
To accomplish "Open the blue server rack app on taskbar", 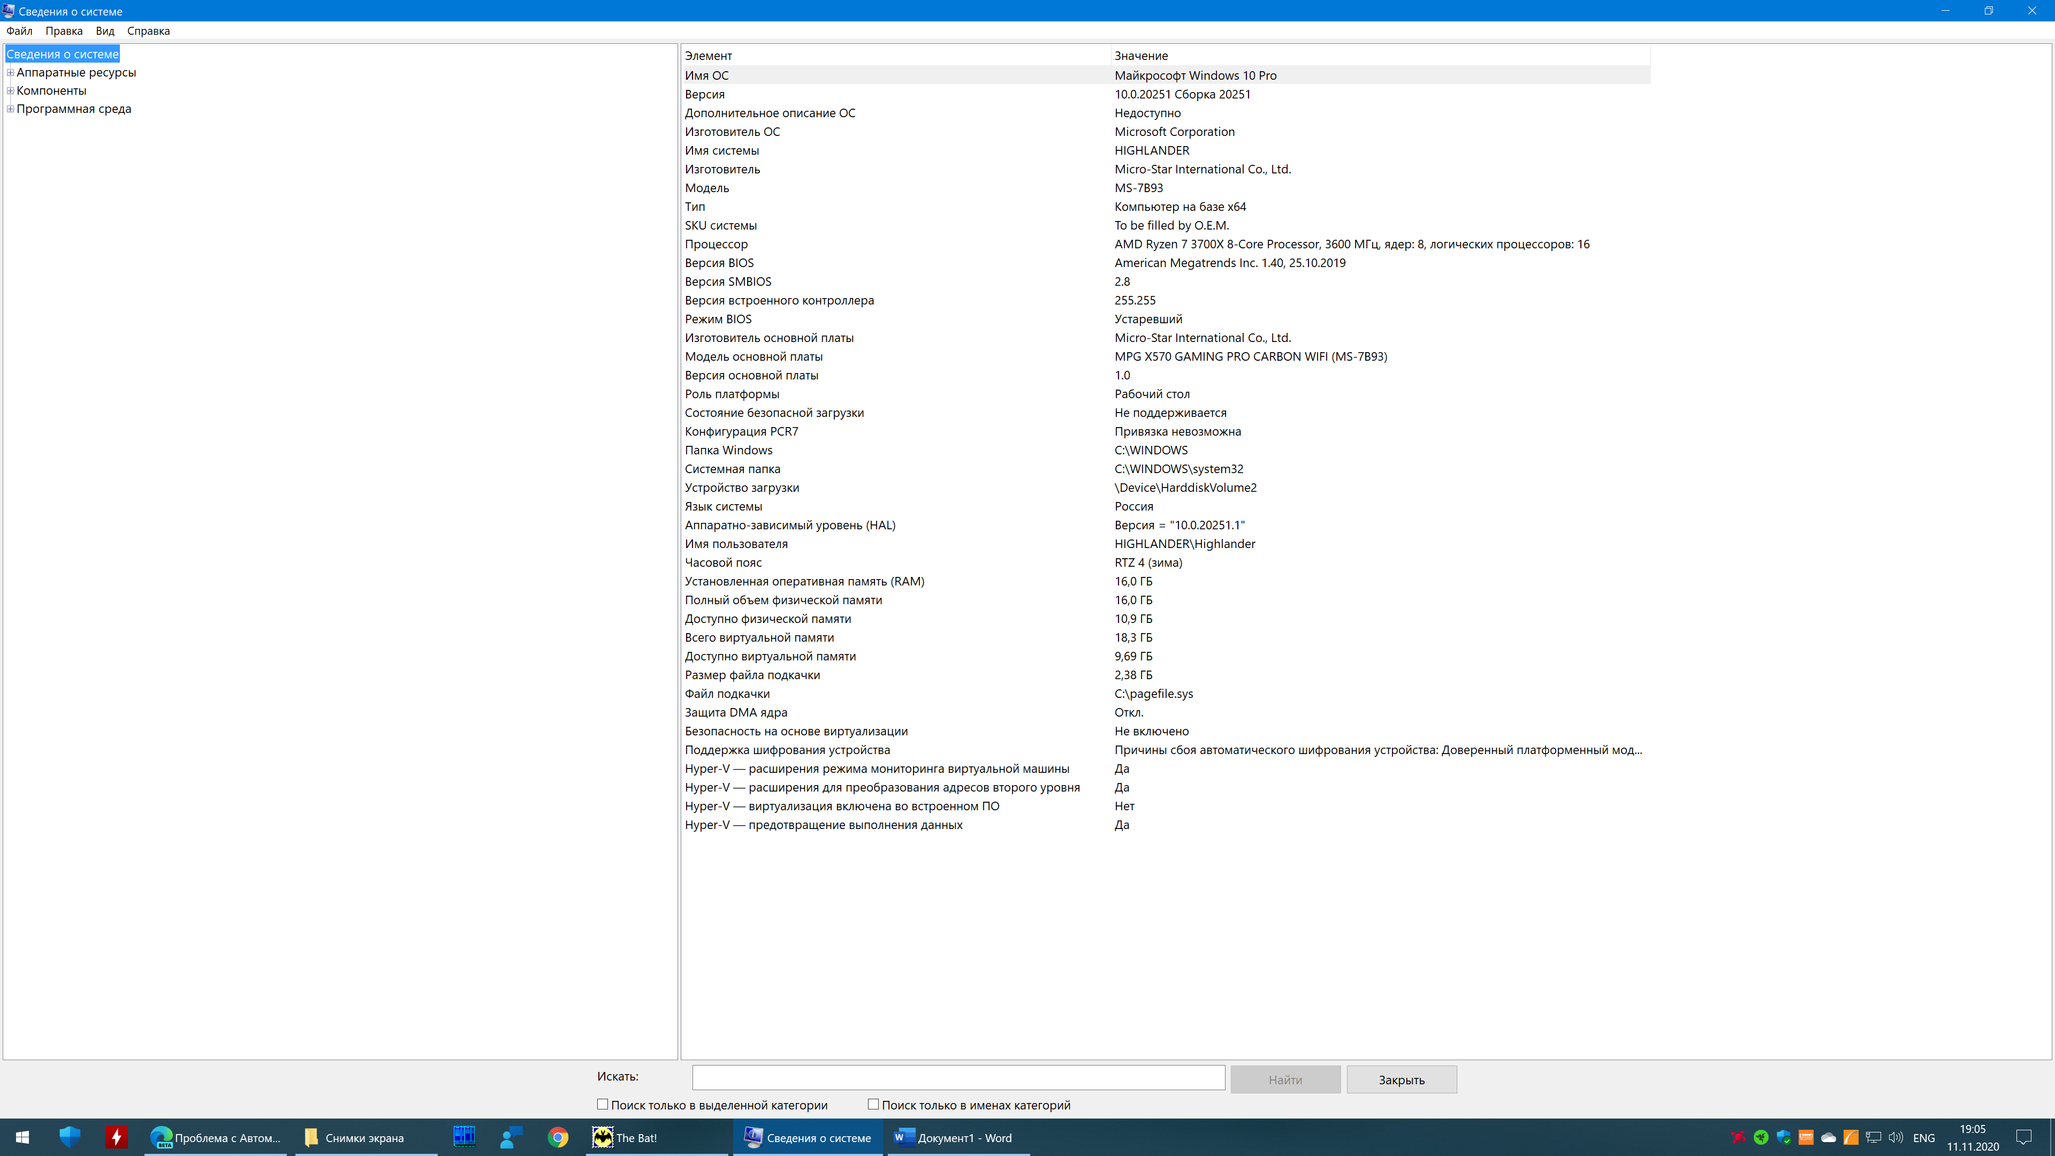I will 465,1138.
